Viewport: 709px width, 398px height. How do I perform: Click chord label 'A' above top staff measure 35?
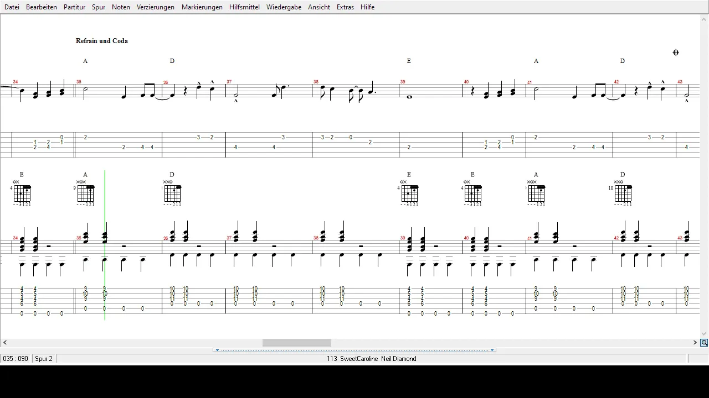(x=85, y=61)
